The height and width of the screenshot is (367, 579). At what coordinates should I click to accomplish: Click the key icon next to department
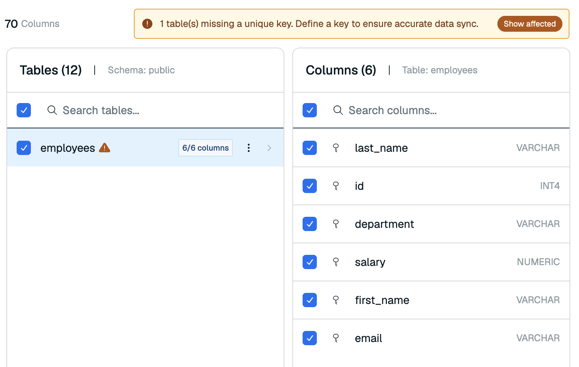(336, 224)
